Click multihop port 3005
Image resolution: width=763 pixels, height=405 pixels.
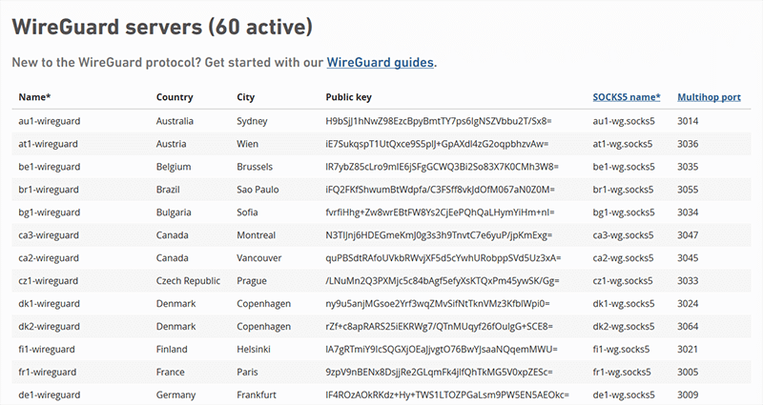tap(688, 373)
